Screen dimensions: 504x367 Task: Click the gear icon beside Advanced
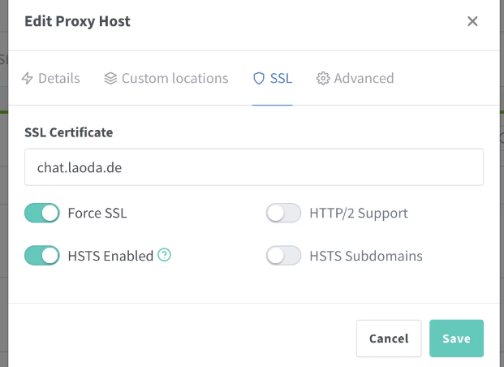coord(323,79)
